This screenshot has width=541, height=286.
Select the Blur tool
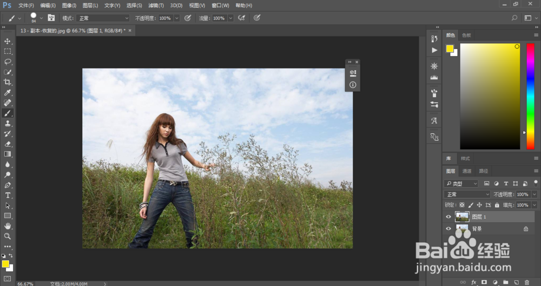pyautogui.click(x=7, y=164)
